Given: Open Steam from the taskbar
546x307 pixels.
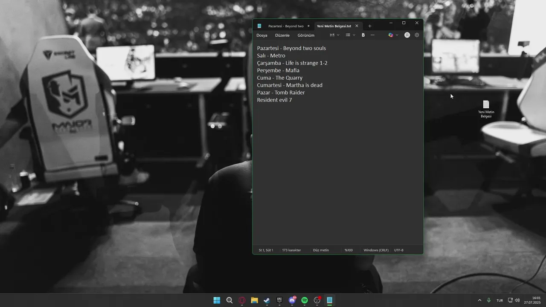Looking at the screenshot, I should (x=267, y=300).
